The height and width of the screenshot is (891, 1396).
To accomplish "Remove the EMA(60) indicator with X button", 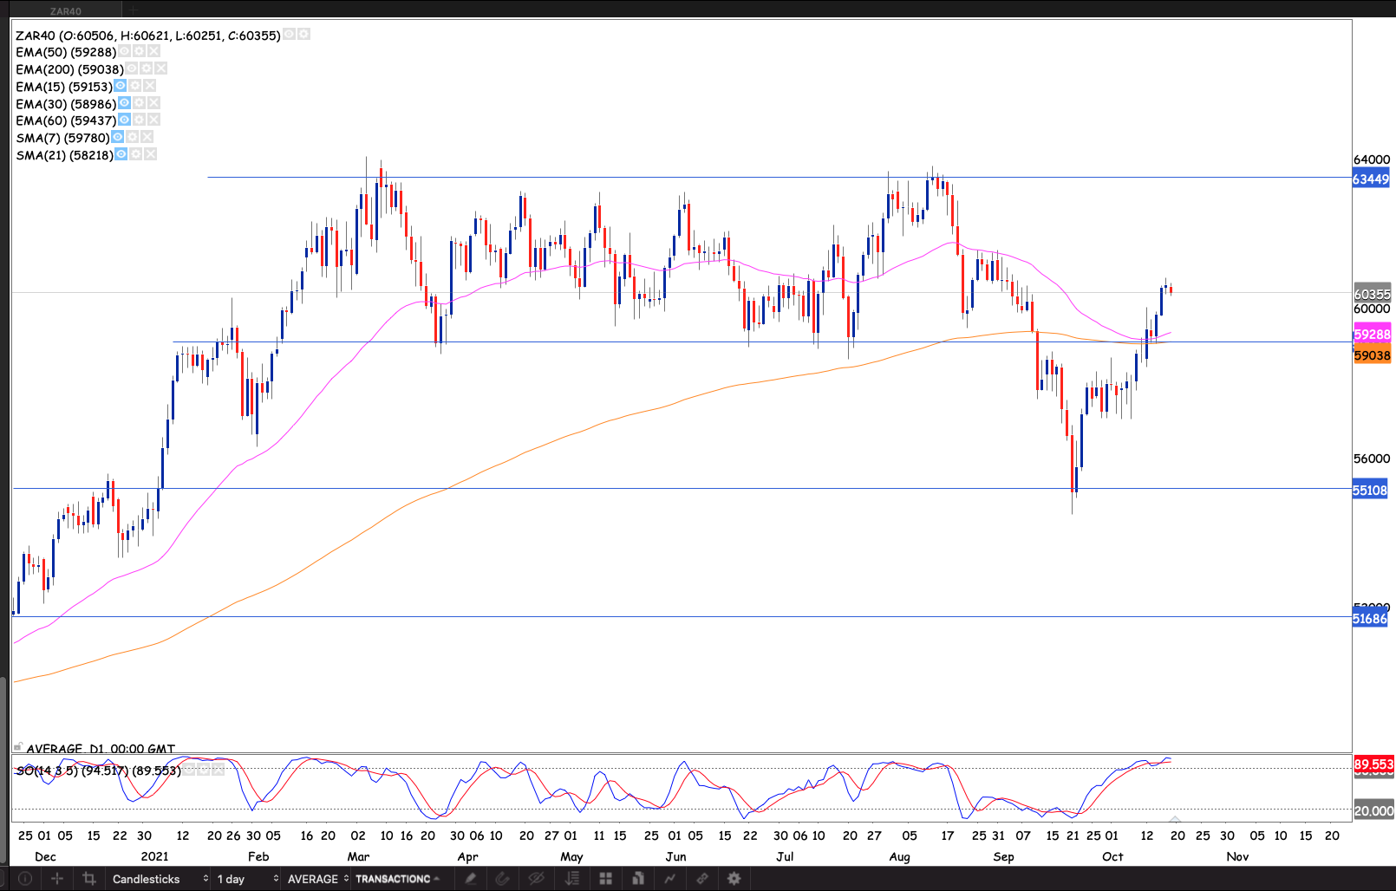I will [153, 120].
